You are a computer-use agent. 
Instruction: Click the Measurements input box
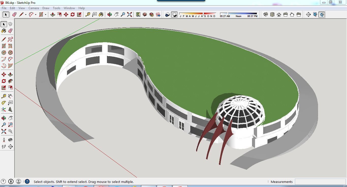tap(320, 182)
